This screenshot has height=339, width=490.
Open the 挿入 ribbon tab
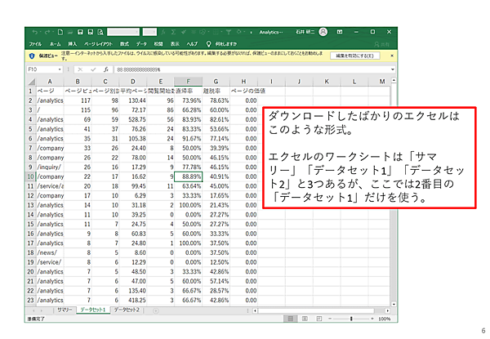tap(73, 44)
